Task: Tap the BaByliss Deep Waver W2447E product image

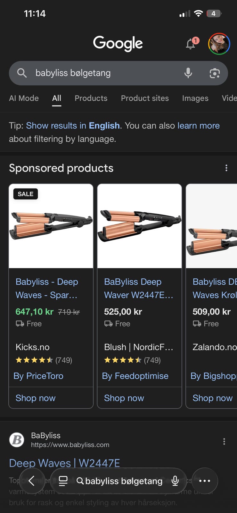Action: 139,226
